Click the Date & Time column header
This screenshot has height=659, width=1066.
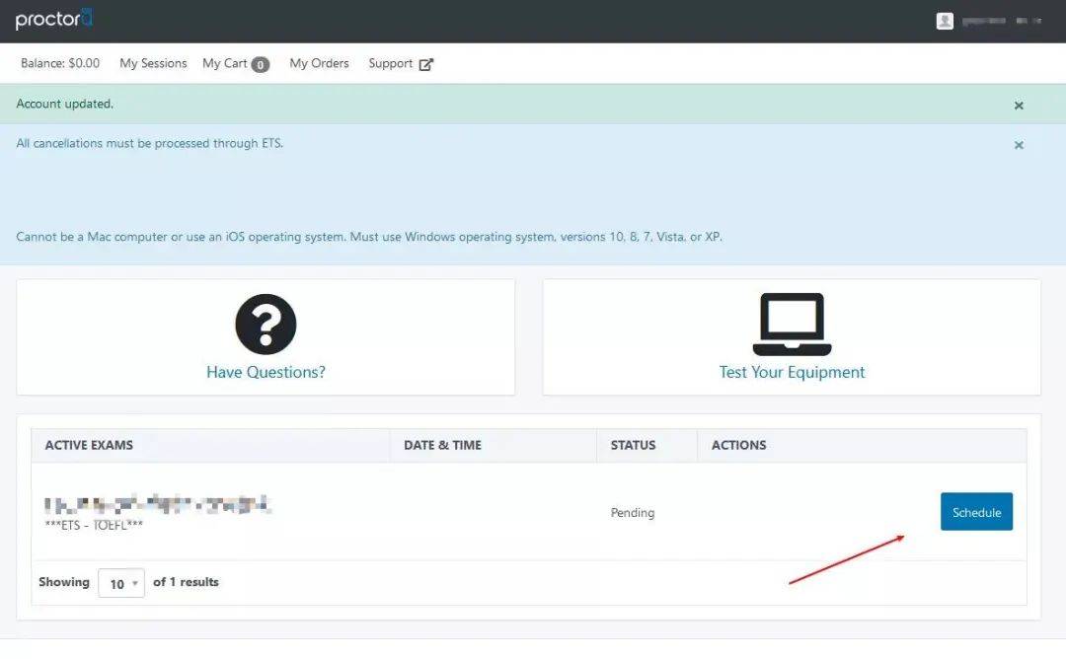click(x=442, y=445)
